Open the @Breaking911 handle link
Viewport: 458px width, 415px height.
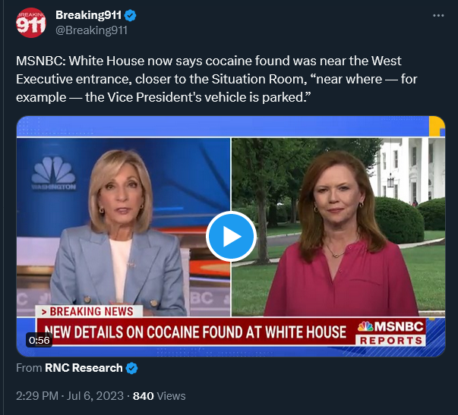[x=91, y=30]
